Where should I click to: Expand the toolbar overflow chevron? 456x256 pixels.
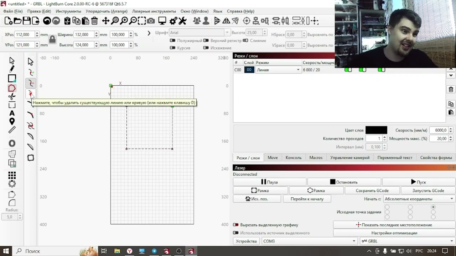pyautogui.click(x=149, y=33)
